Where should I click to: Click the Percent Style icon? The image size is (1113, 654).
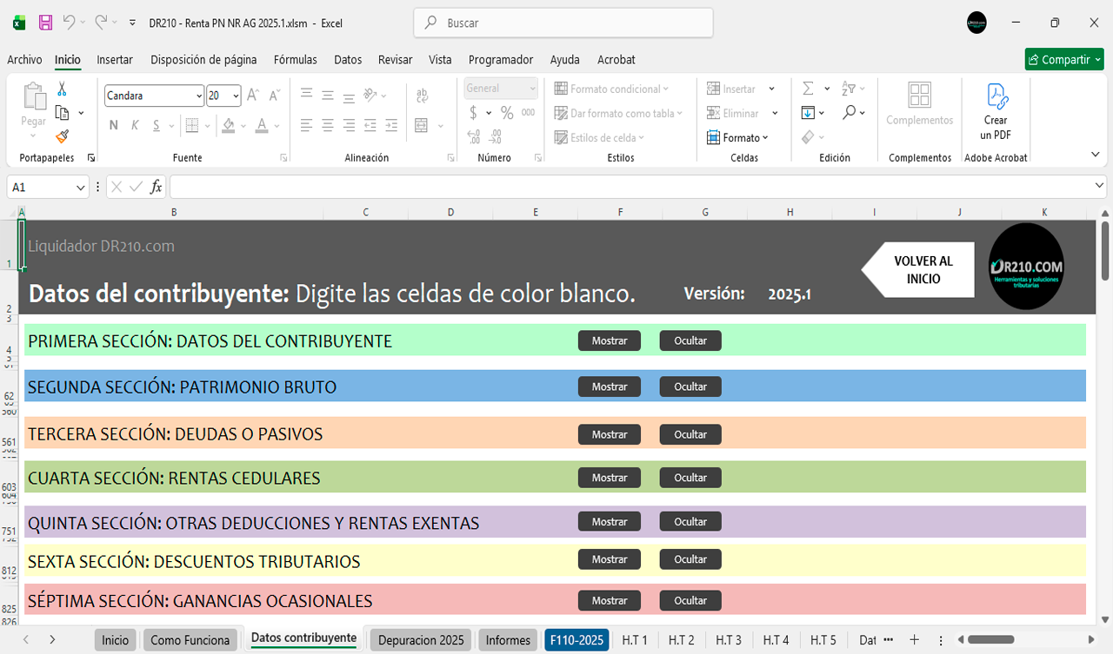point(507,113)
